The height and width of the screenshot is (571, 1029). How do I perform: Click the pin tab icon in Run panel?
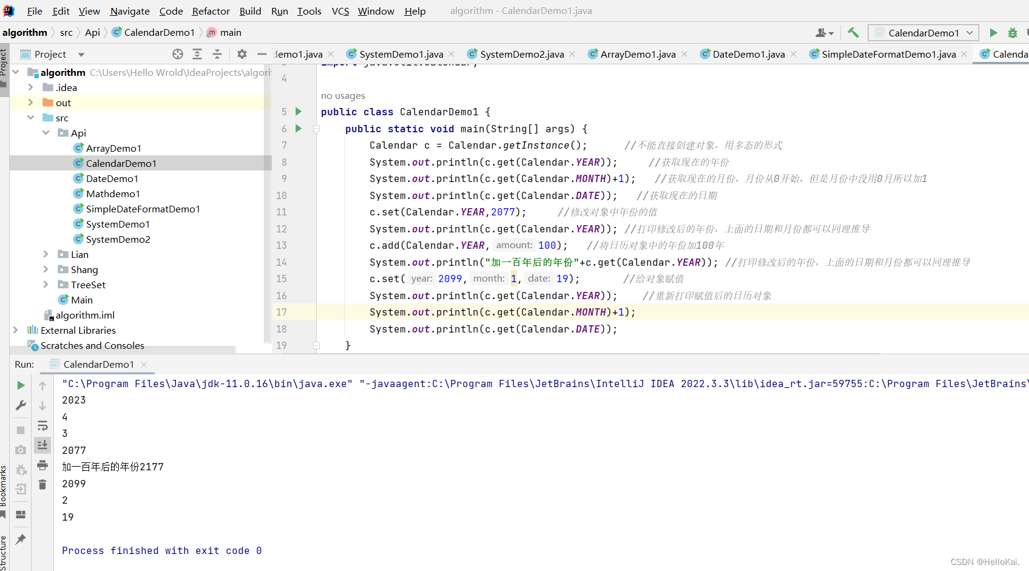21,539
